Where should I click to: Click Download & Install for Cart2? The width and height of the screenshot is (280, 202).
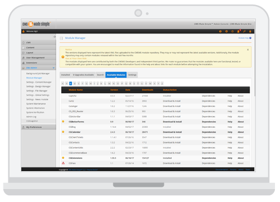pyautogui.click(x=172, y=101)
